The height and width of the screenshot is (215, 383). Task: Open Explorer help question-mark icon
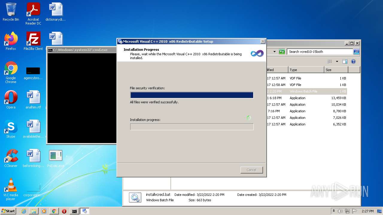pyautogui.click(x=353, y=62)
